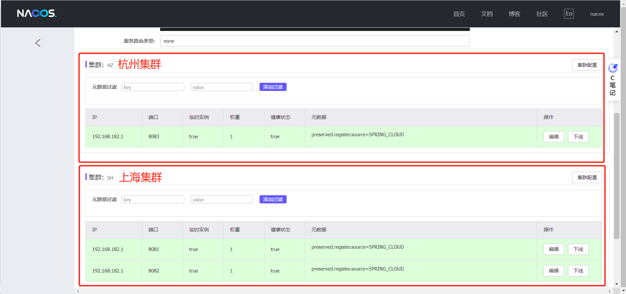Click the horizontal scrollbar's left arrow
Viewport: 626px width, 294px height.
(78, 291)
